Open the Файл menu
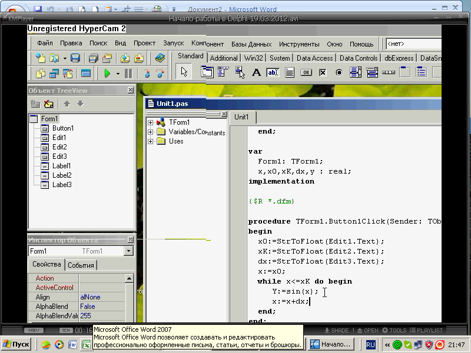 click(45, 43)
